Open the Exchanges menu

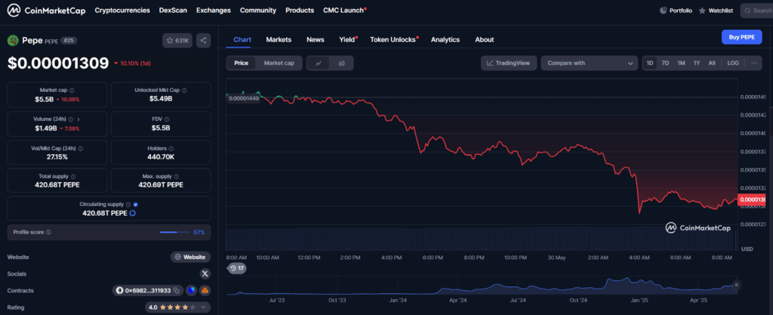click(214, 10)
